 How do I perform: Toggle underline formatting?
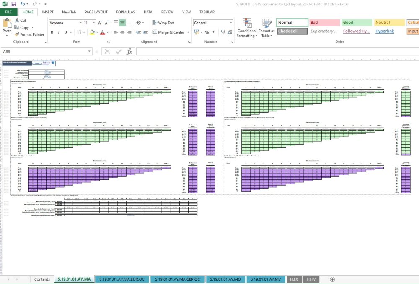click(x=66, y=32)
